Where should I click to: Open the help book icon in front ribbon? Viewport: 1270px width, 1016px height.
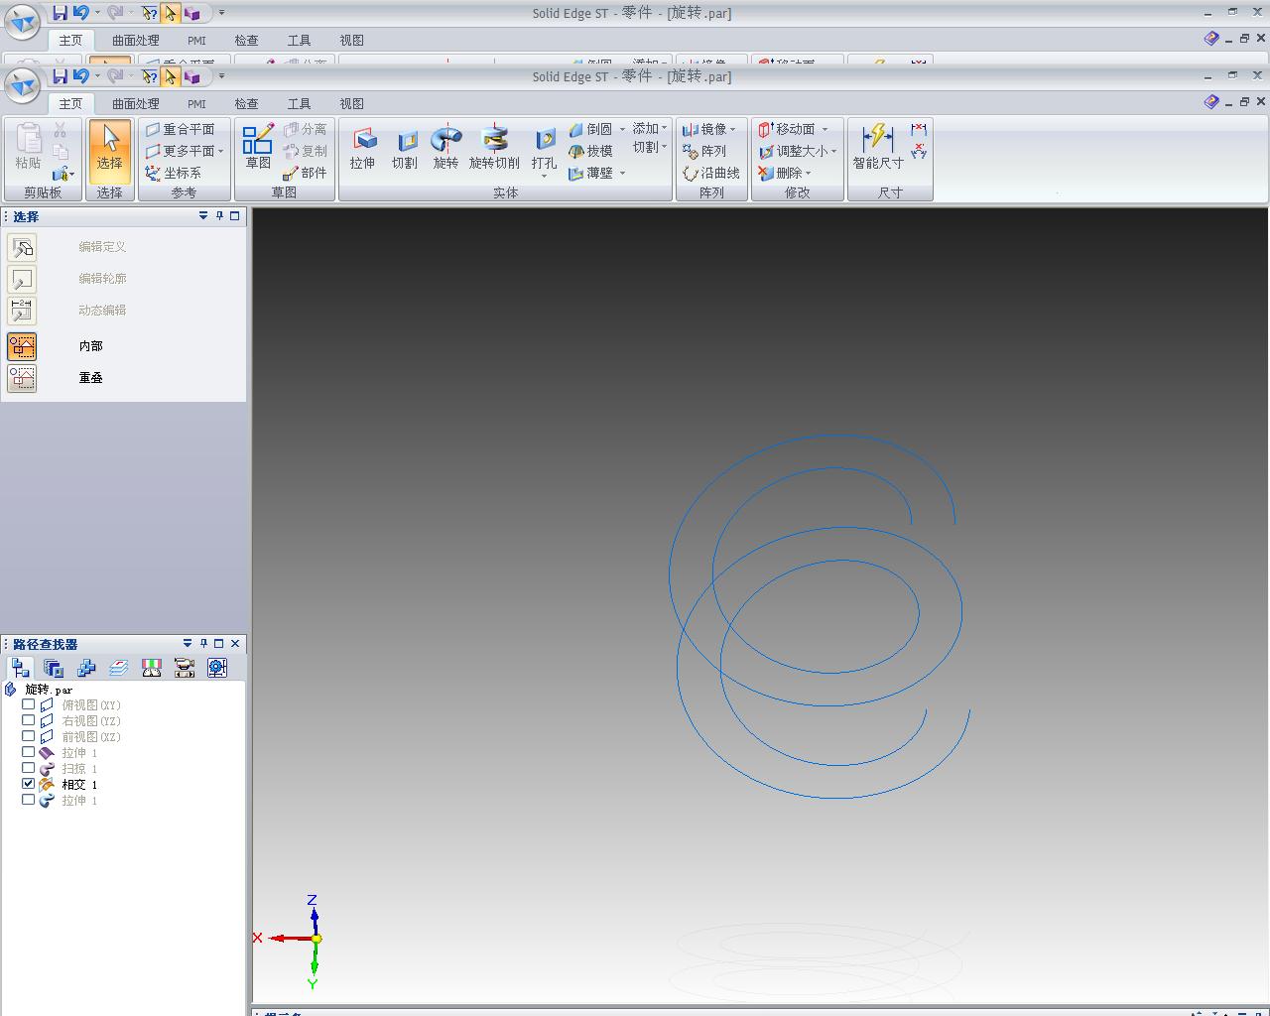[1211, 101]
